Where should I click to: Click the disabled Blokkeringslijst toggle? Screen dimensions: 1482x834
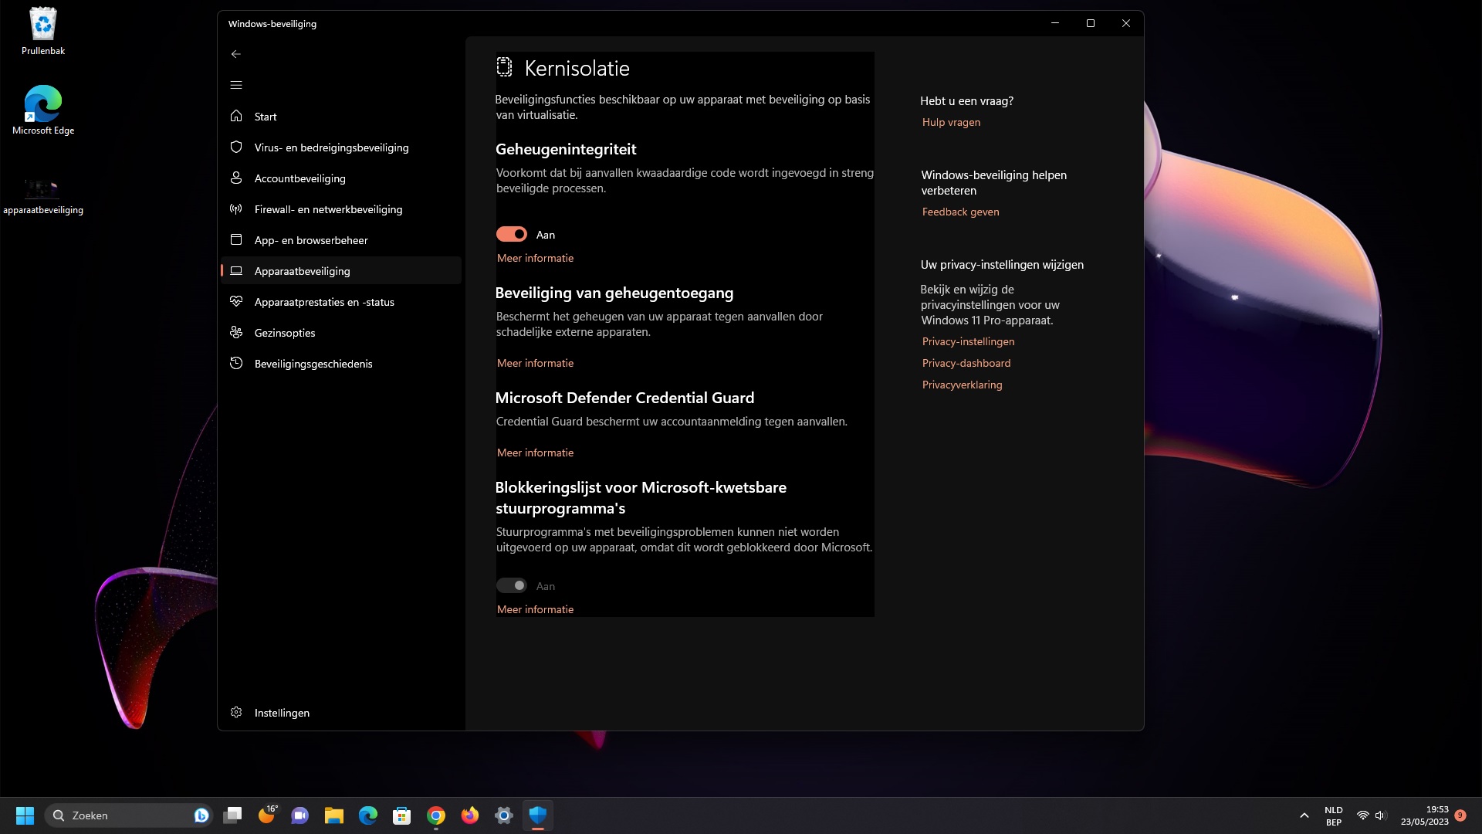(x=512, y=585)
